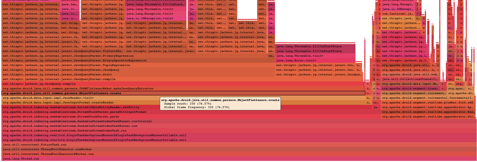This screenshot has height=162, width=477.
Task: Select the org.apache.druid.segment.trans... frame
Action: point(411,89)
